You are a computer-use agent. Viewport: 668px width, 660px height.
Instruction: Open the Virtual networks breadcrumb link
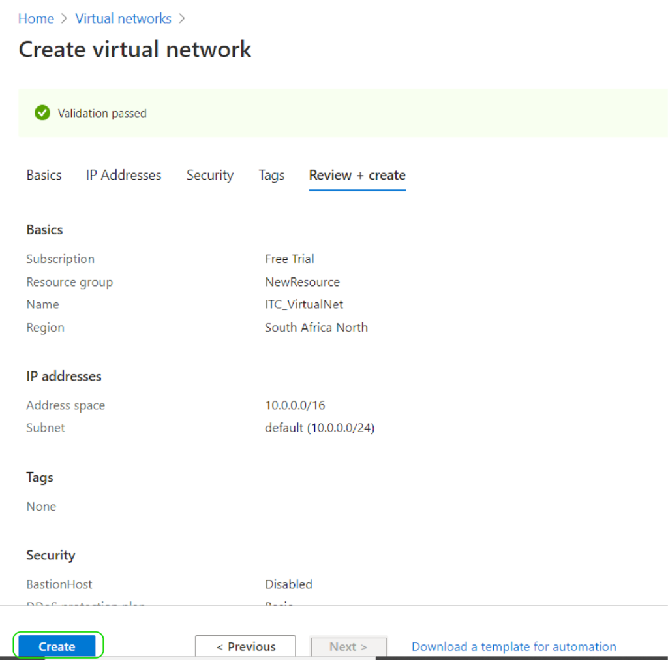123,18
